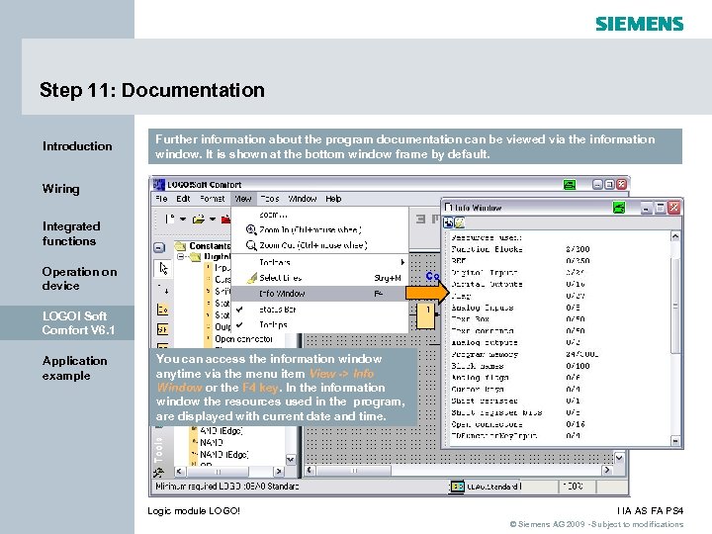The height and width of the screenshot is (534, 712).
Task: Open the Format menu
Action: tap(212, 199)
